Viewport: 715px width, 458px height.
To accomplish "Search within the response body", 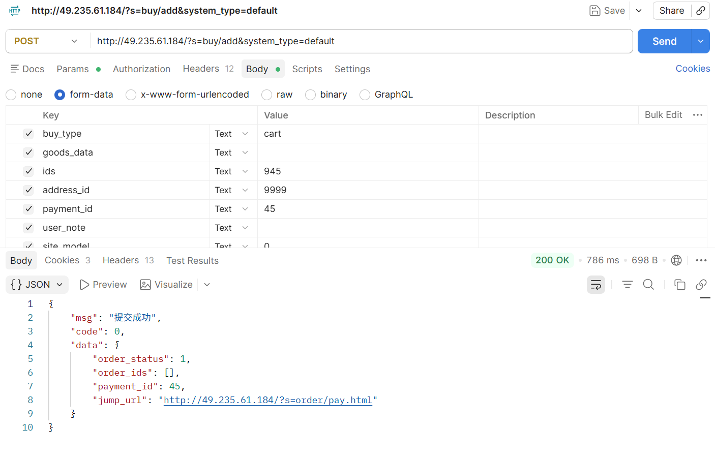I will click(648, 285).
